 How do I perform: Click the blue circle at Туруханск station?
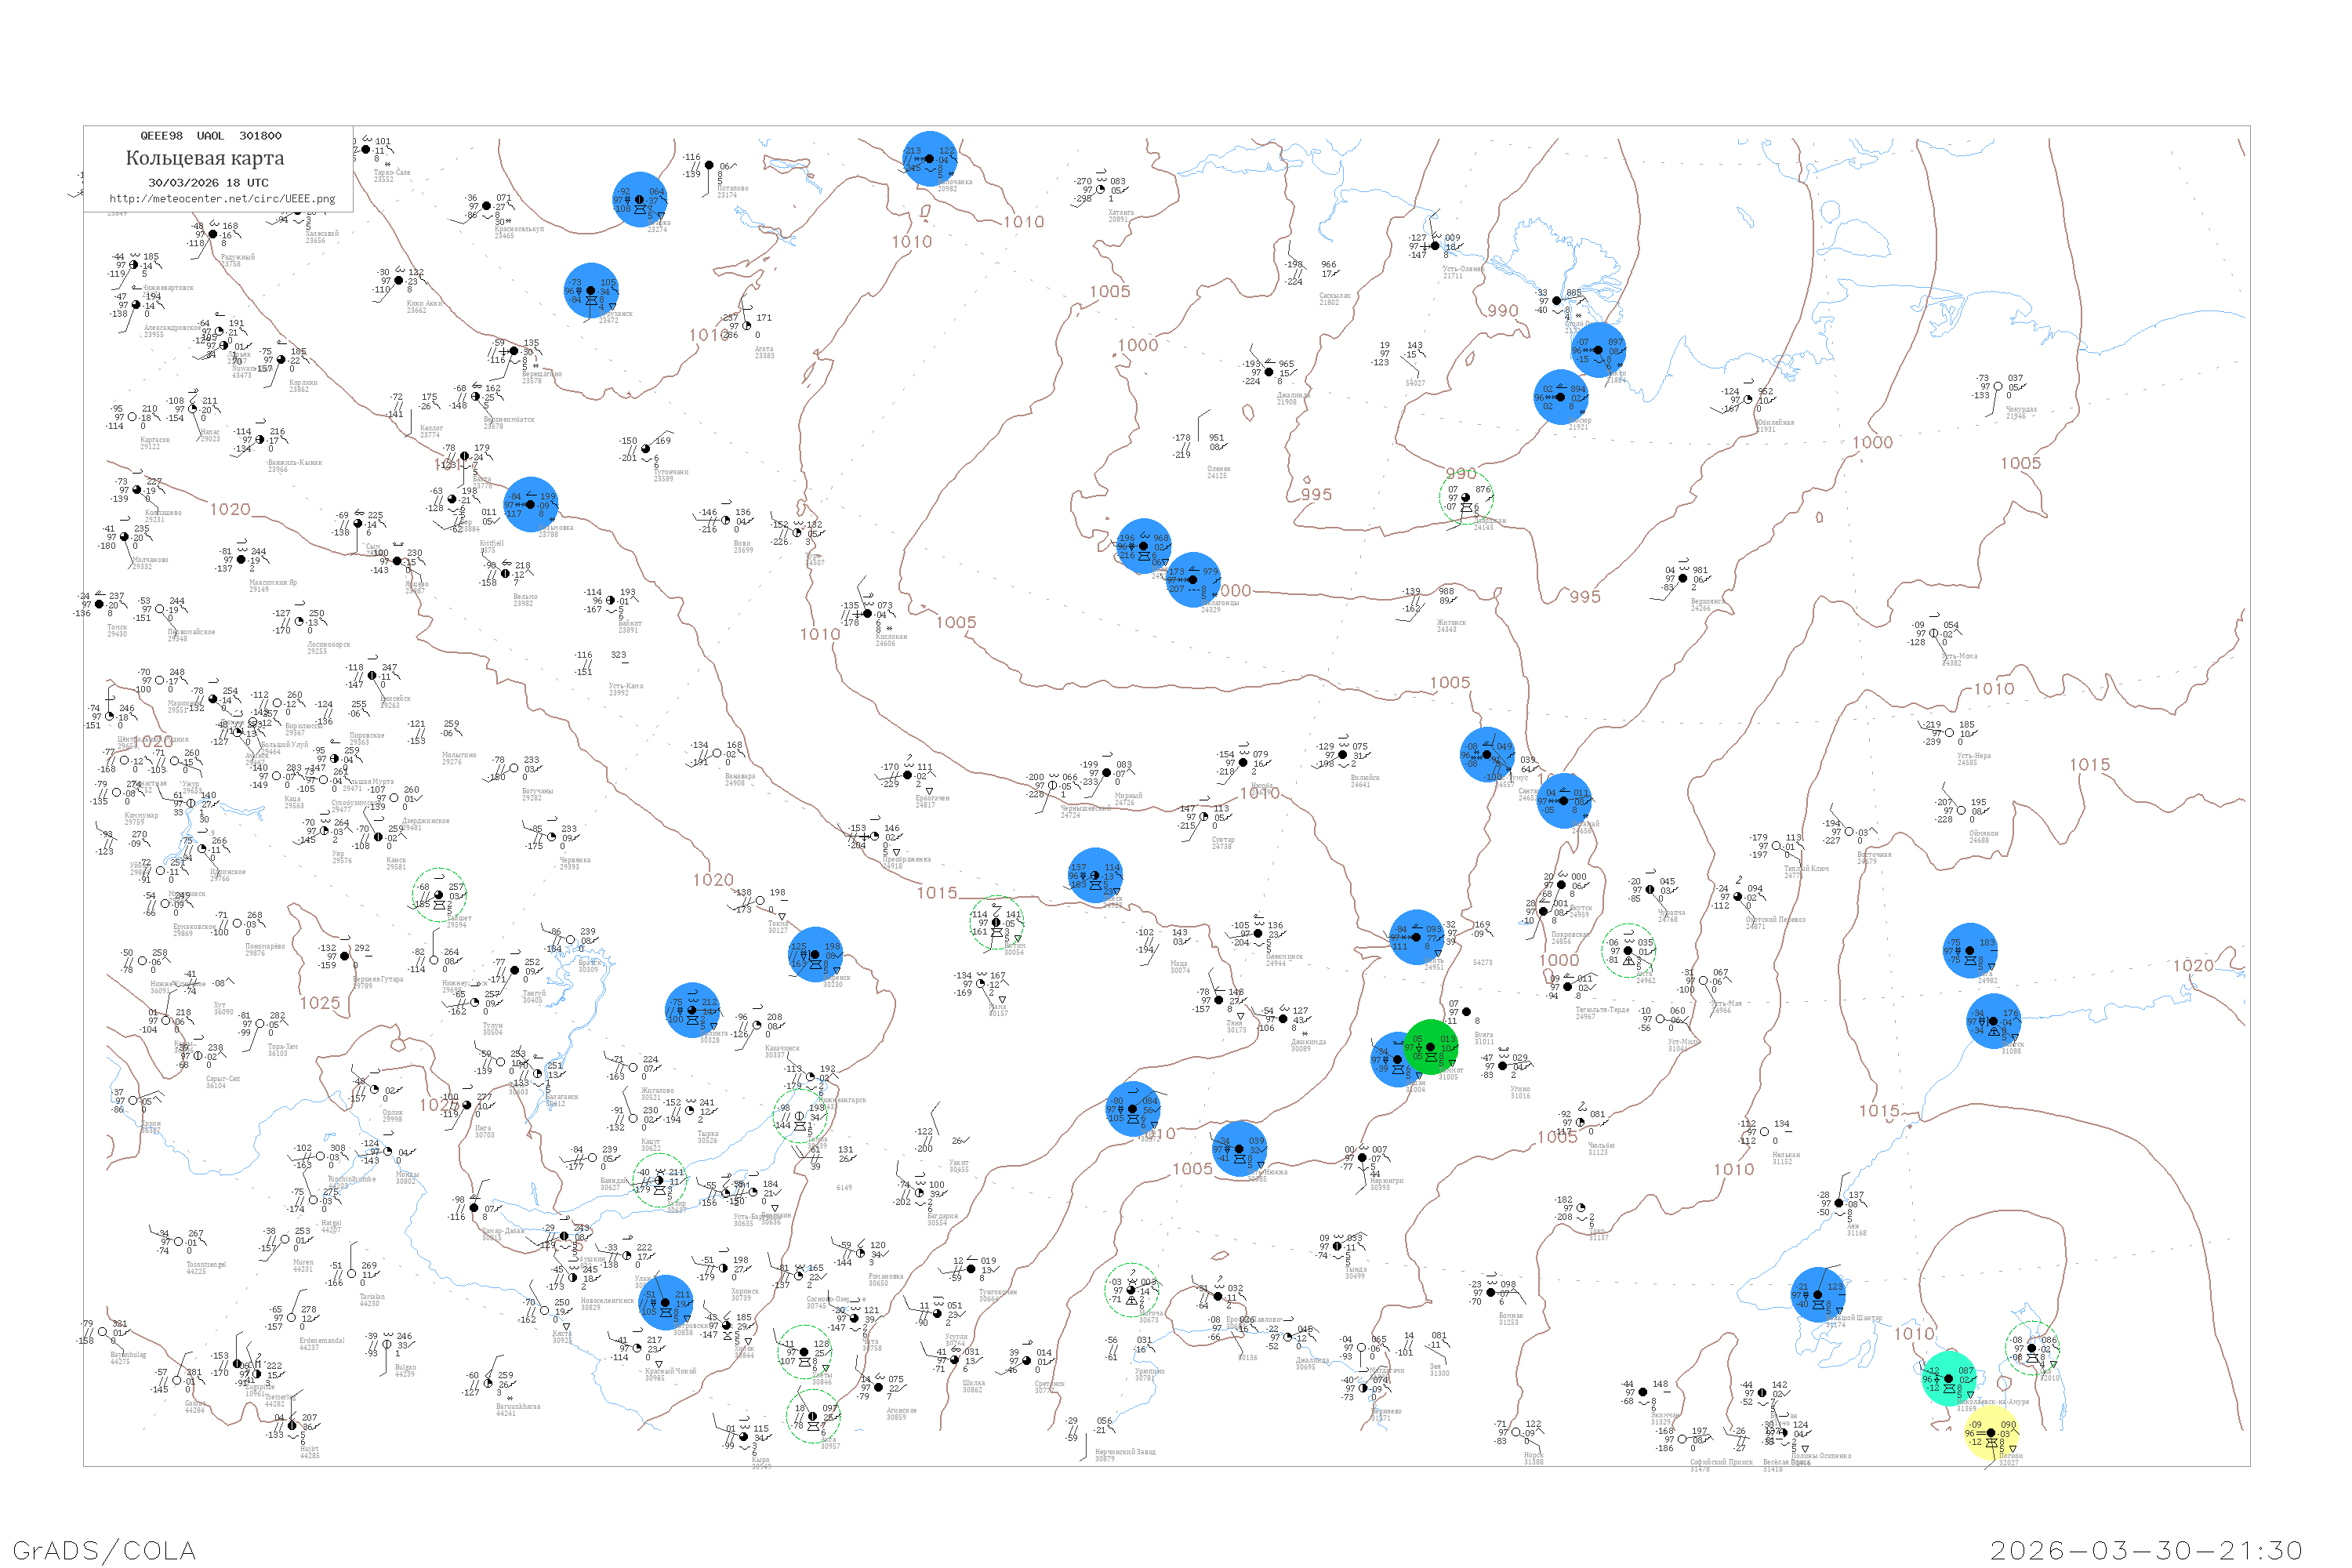591,291
